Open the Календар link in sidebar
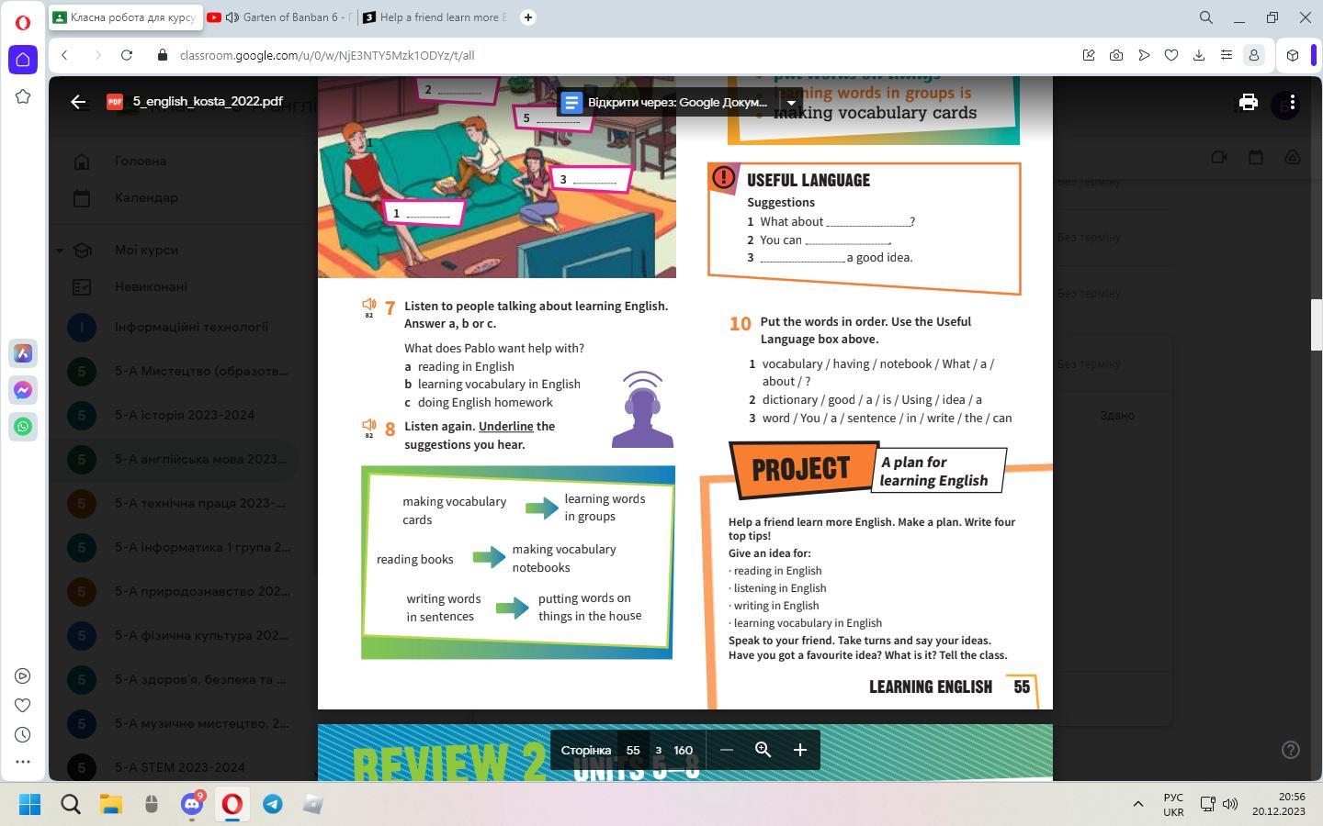Viewport: 1323px width, 826px height. pyautogui.click(x=146, y=197)
